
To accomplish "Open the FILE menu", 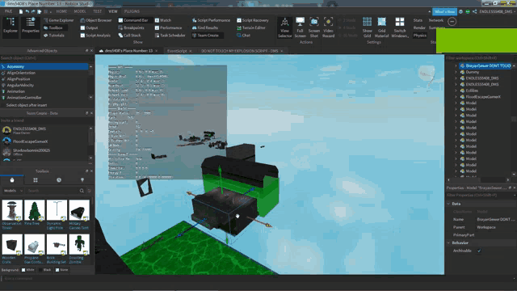I will click(9, 11).
